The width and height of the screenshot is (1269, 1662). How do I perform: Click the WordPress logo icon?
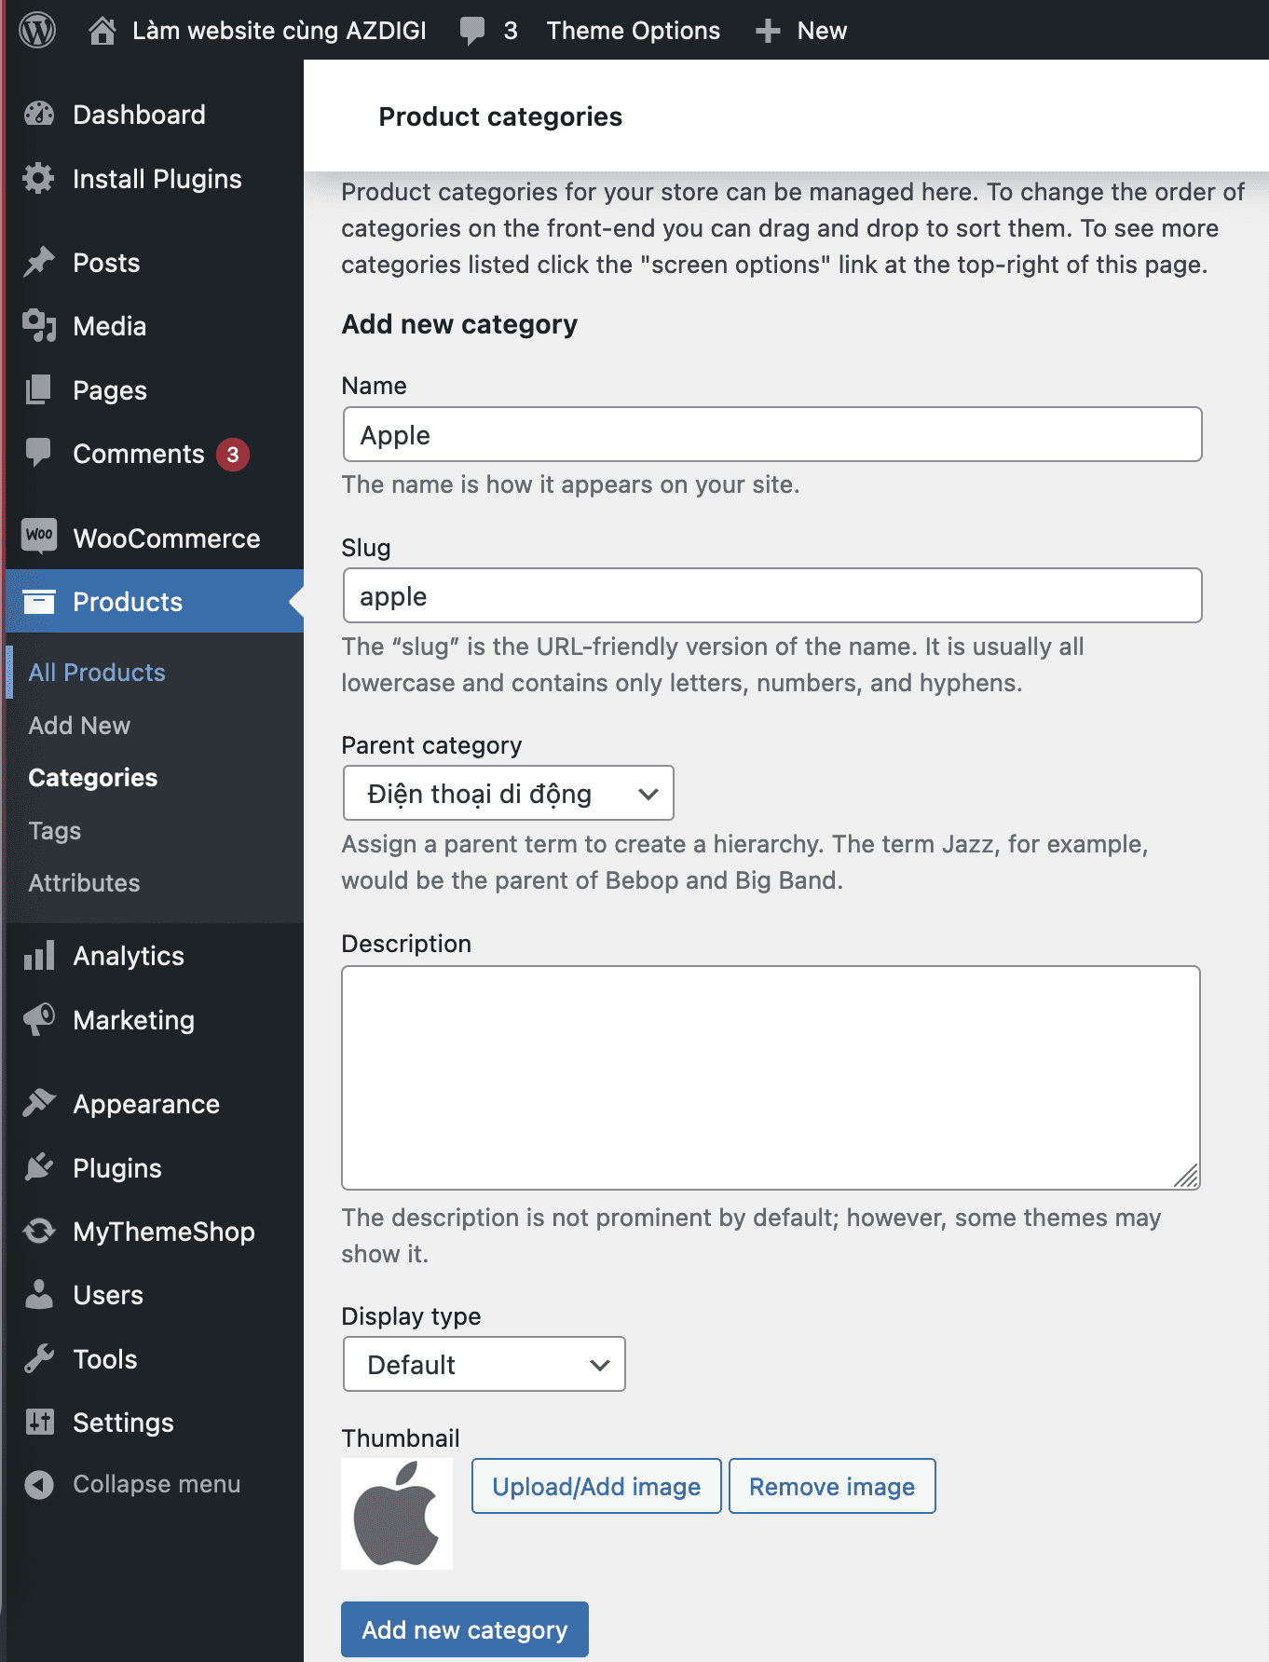(37, 30)
